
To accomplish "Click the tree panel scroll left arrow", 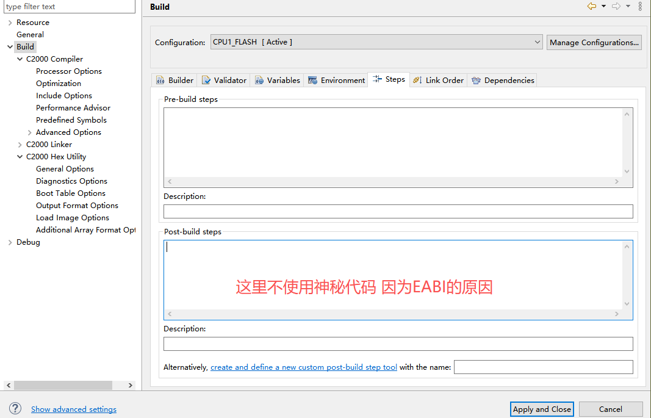I will [9, 385].
